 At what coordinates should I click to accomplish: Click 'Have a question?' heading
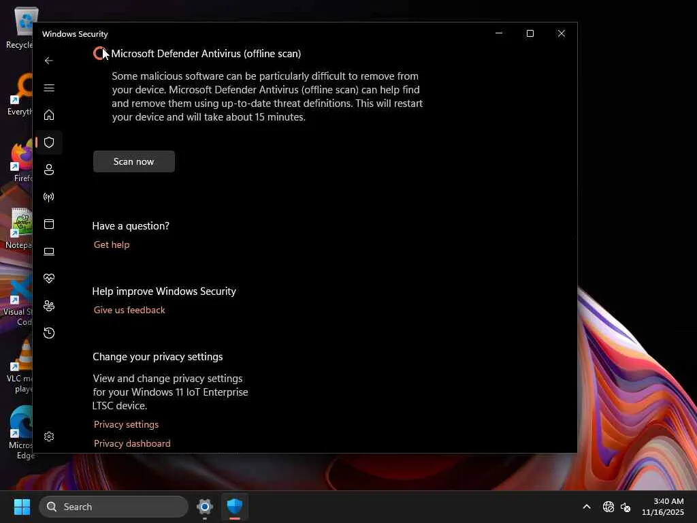pyautogui.click(x=131, y=226)
